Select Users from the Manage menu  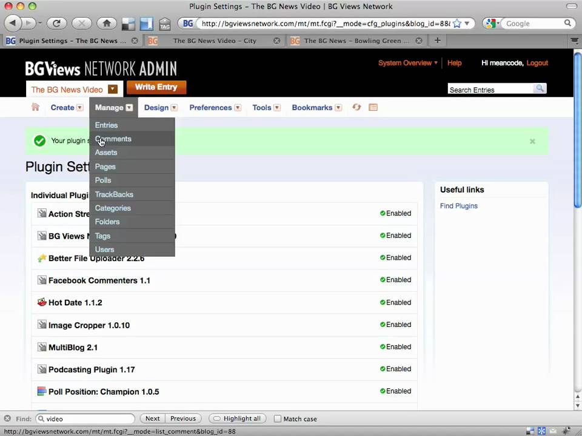point(132,249)
